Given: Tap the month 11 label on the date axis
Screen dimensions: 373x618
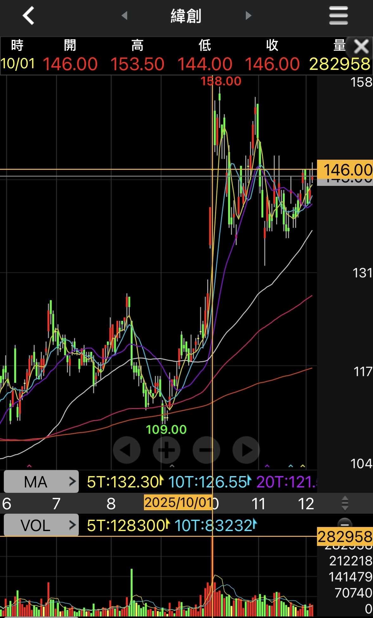Looking at the screenshot, I should point(258,504).
